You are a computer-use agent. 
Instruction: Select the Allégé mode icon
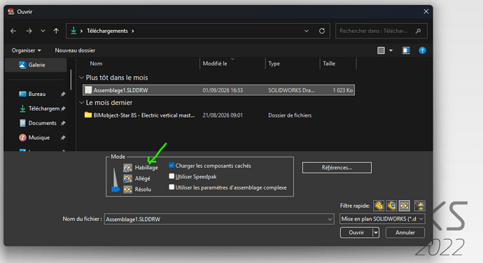pyautogui.click(x=127, y=178)
